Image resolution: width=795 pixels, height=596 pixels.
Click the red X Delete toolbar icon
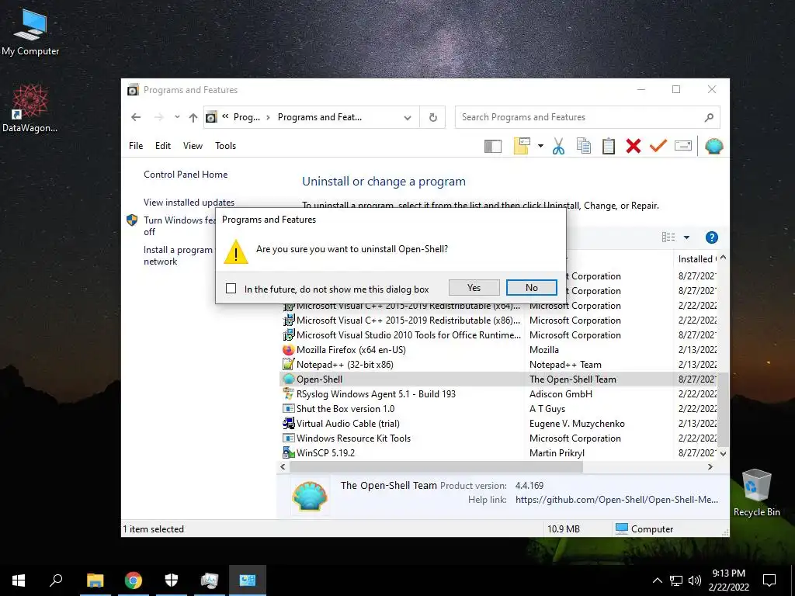click(634, 146)
